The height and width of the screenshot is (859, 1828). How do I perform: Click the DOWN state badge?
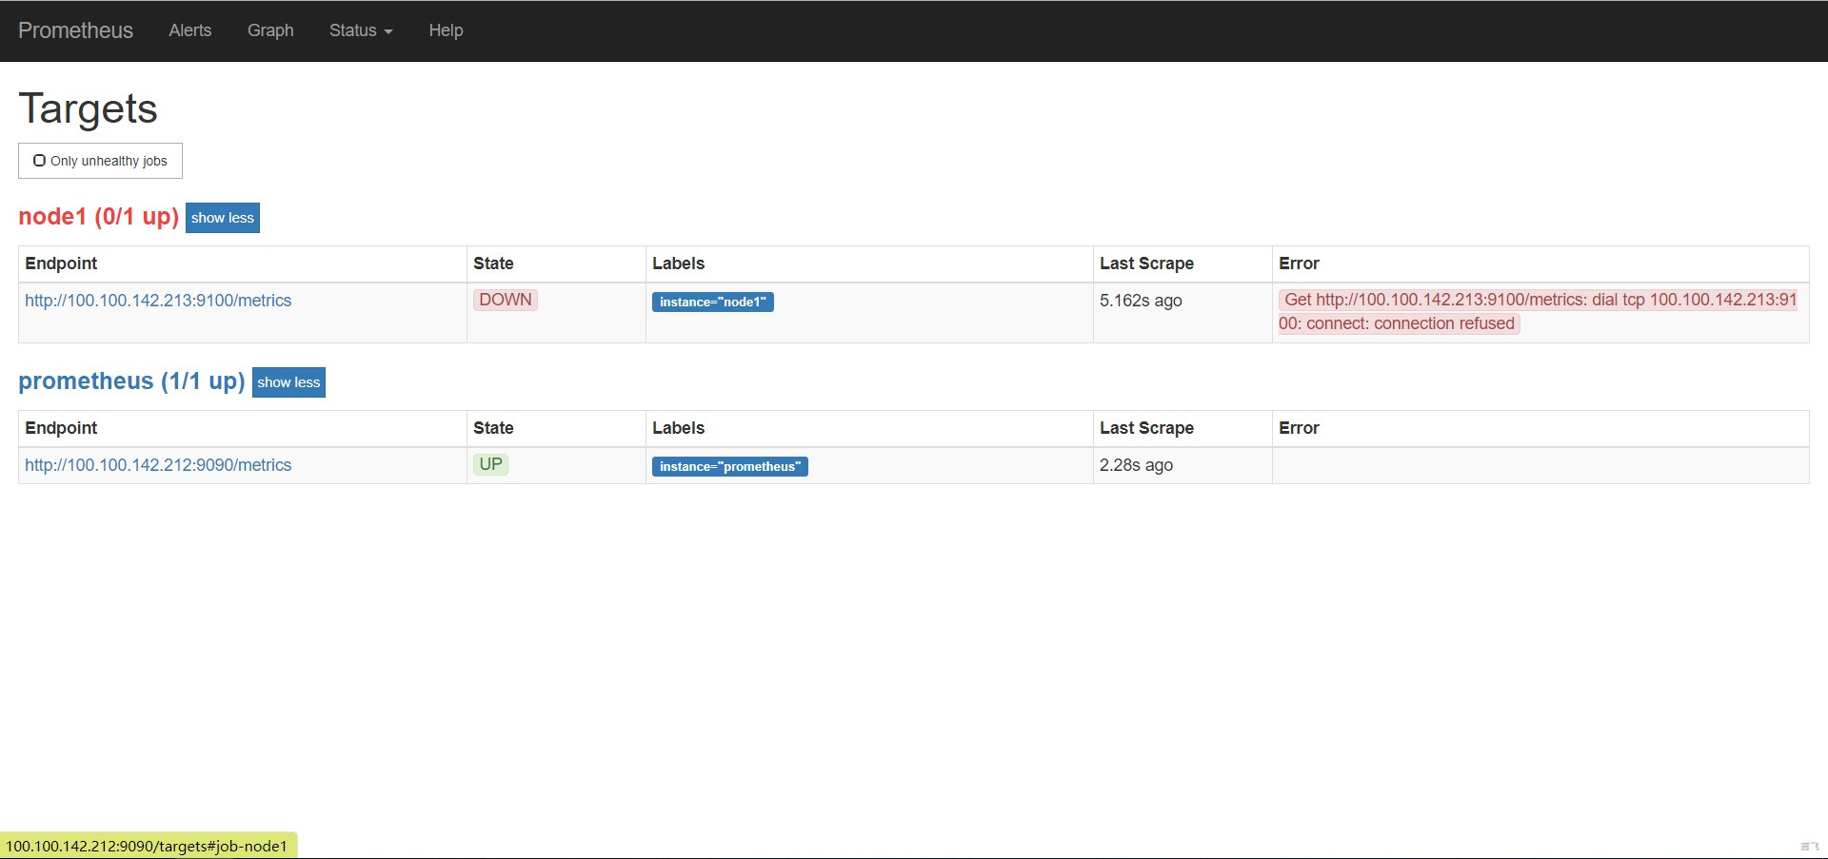[x=506, y=300]
